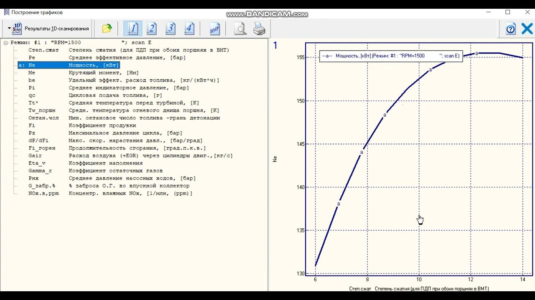The width and height of the screenshot is (535, 300).
Task: Click the graph legend box for Мощность
Action: tap(391, 56)
